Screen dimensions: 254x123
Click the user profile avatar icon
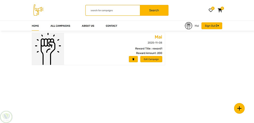[188, 26]
